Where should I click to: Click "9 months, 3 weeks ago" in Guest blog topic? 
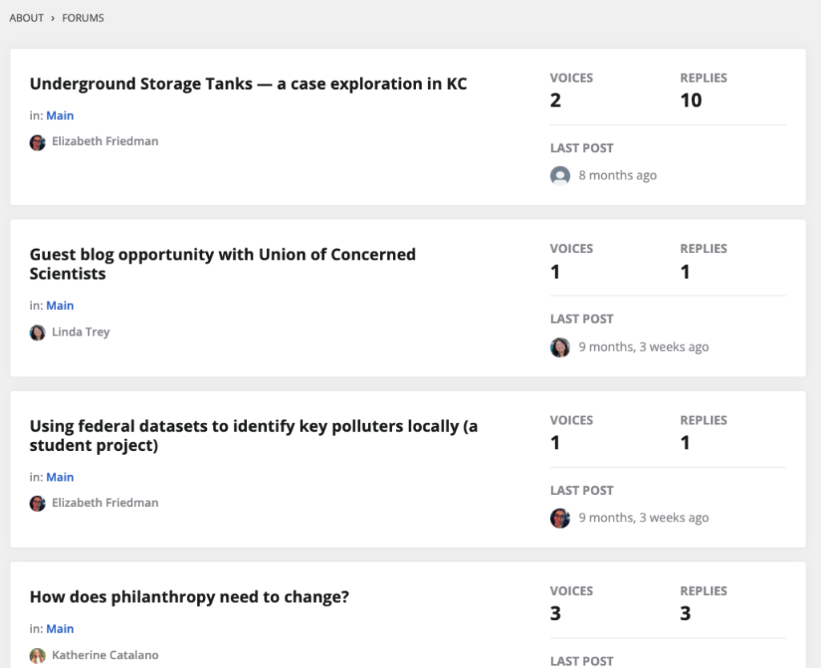(x=644, y=347)
